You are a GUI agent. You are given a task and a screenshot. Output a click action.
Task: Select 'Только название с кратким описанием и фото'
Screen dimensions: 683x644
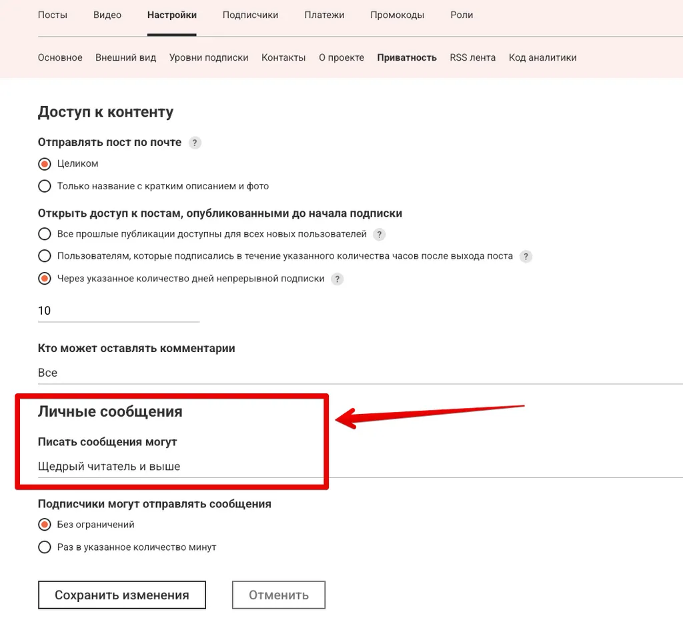[x=45, y=187]
